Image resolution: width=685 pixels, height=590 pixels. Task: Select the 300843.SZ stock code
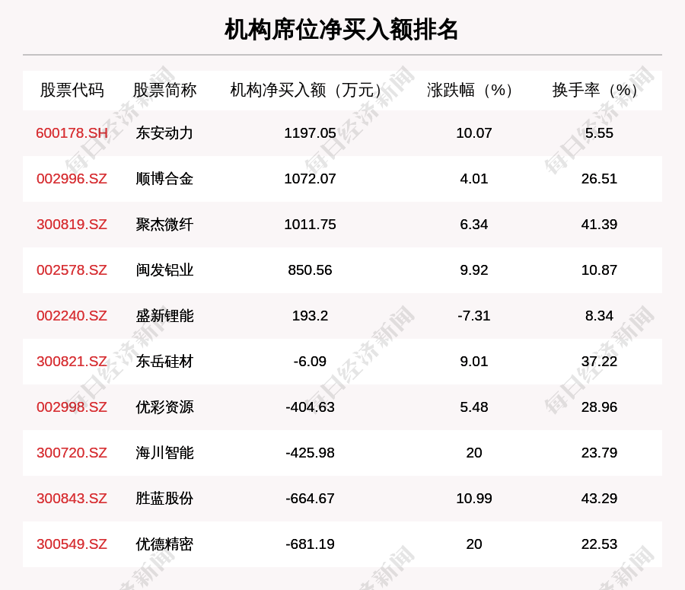72,499
